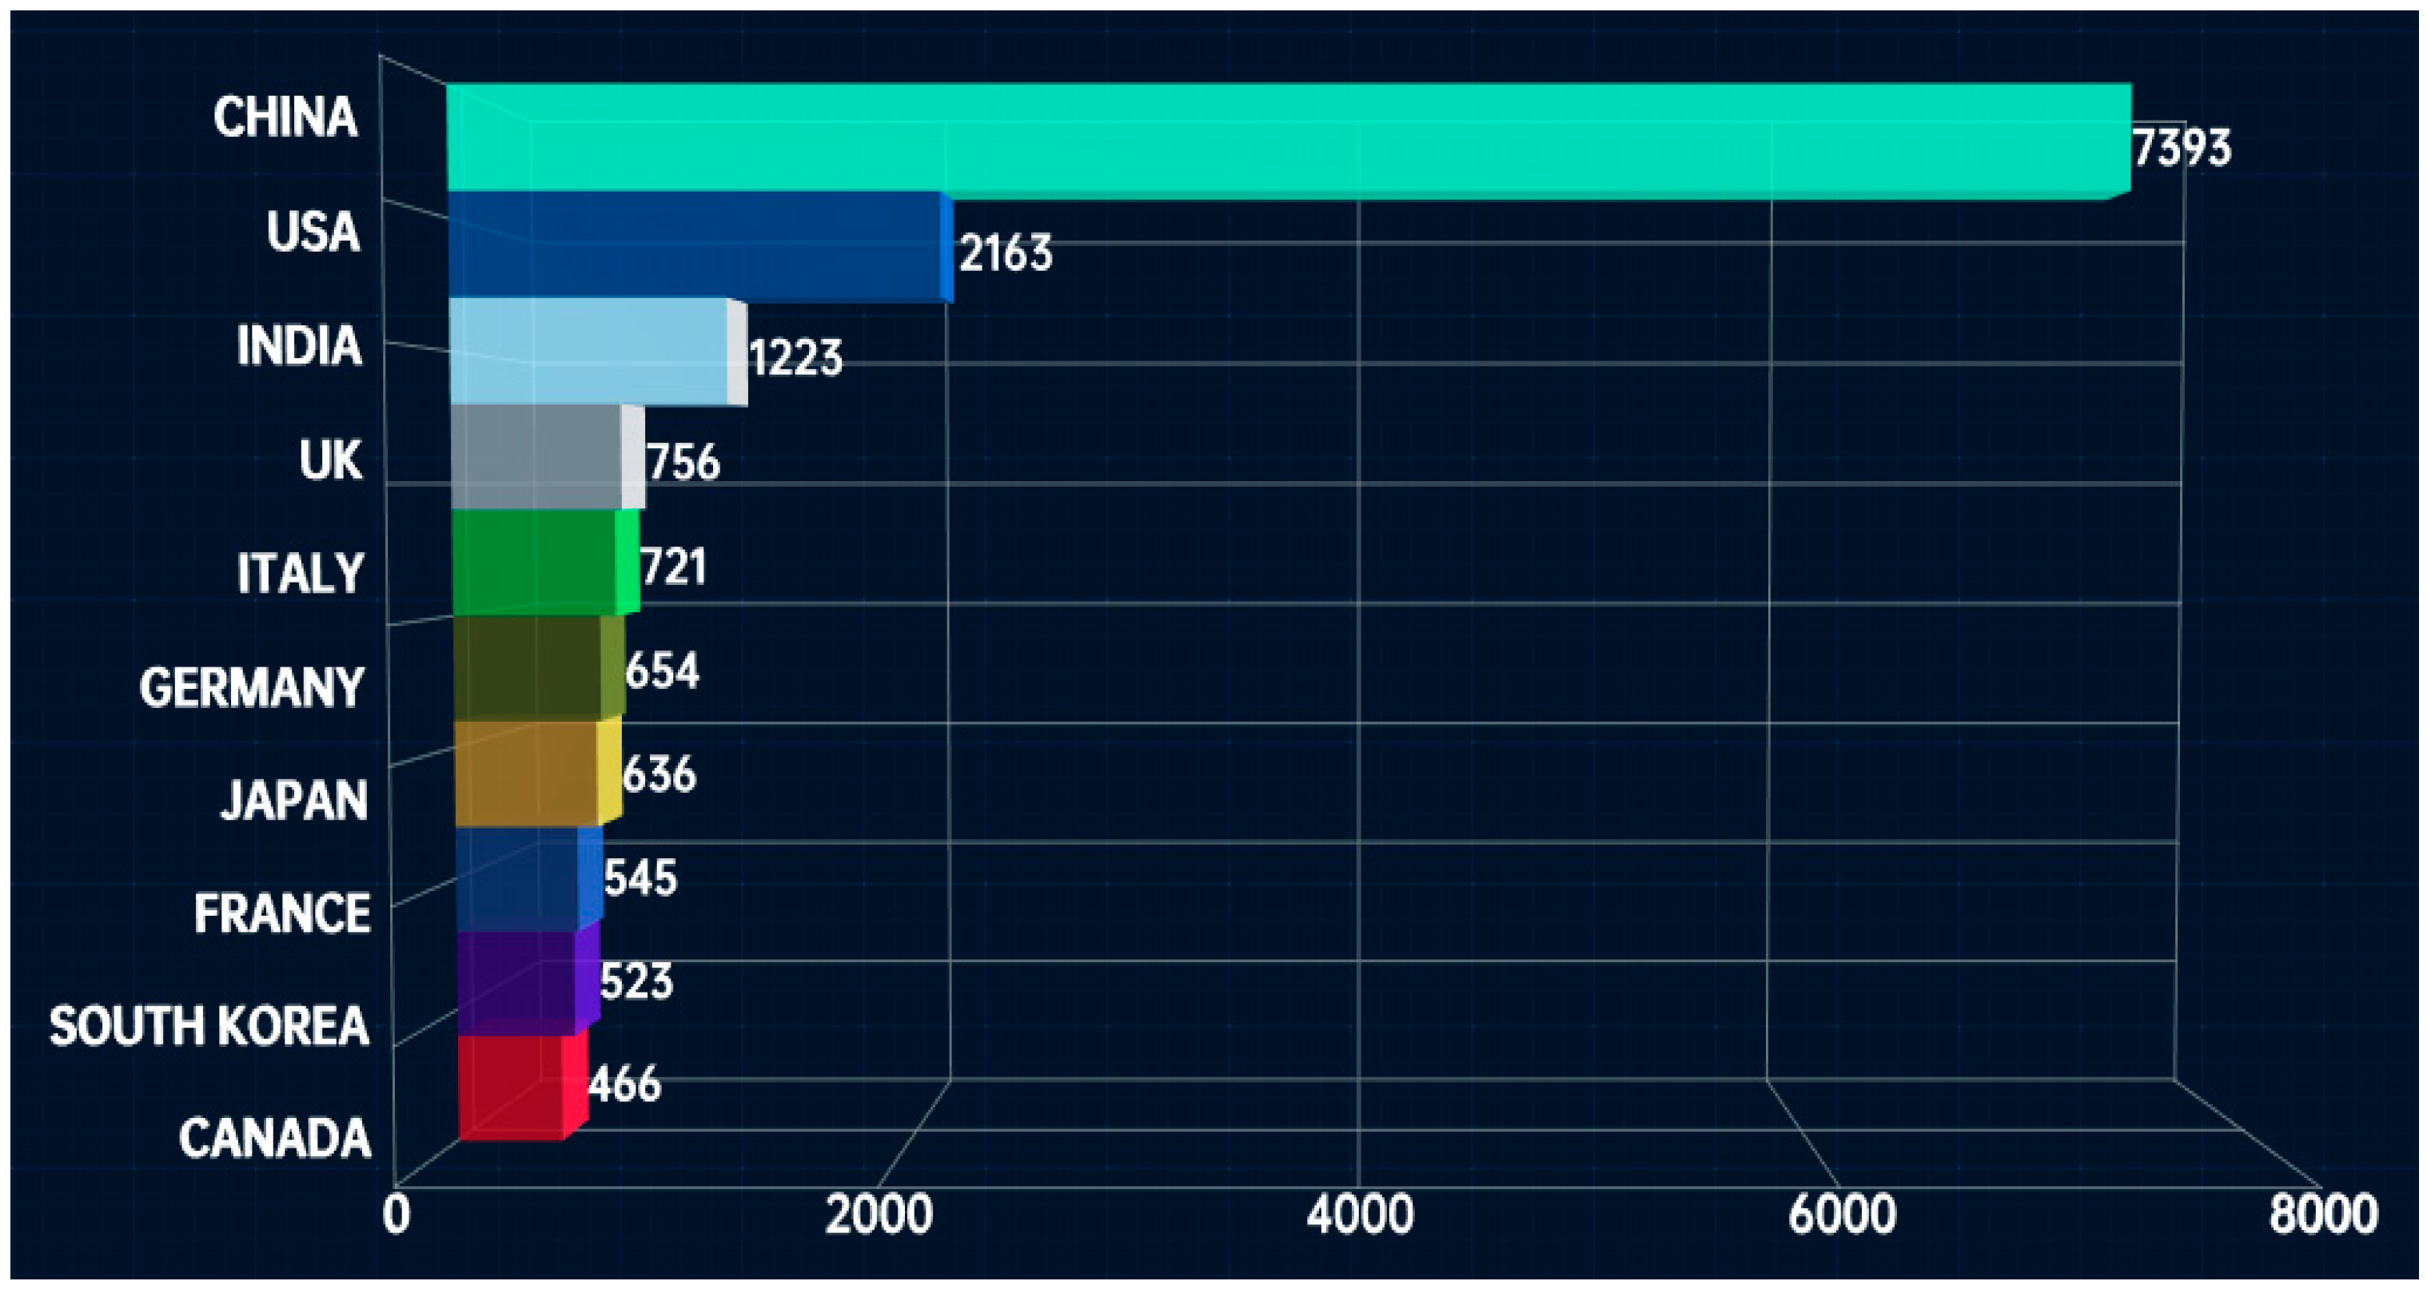Select the purple SOUTH KOREA bar

pyautogui.click(x=516, y=982)
